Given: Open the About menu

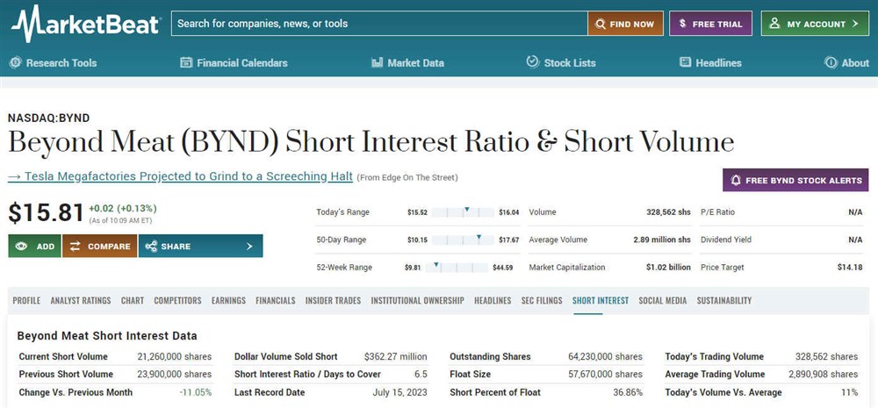Looking at the screenshot, I should pyautogui.click(x=846, y=62).
